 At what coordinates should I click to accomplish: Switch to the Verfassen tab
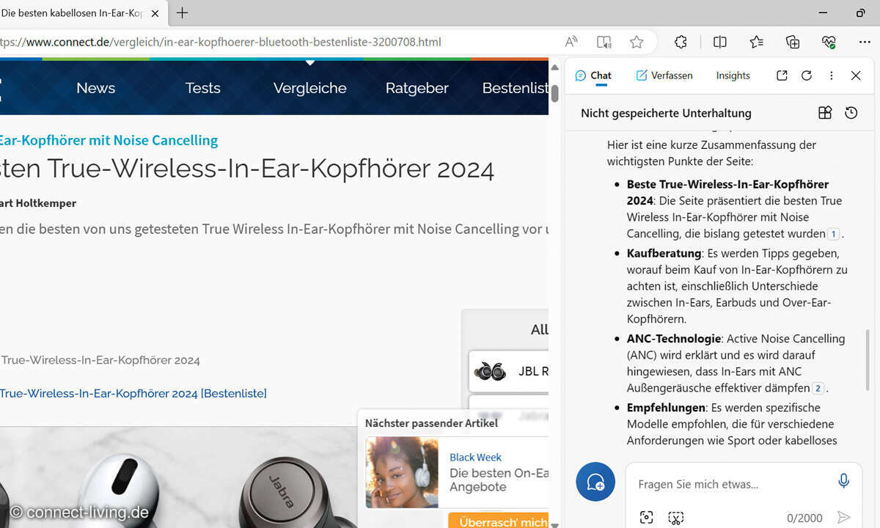(664, 76)
